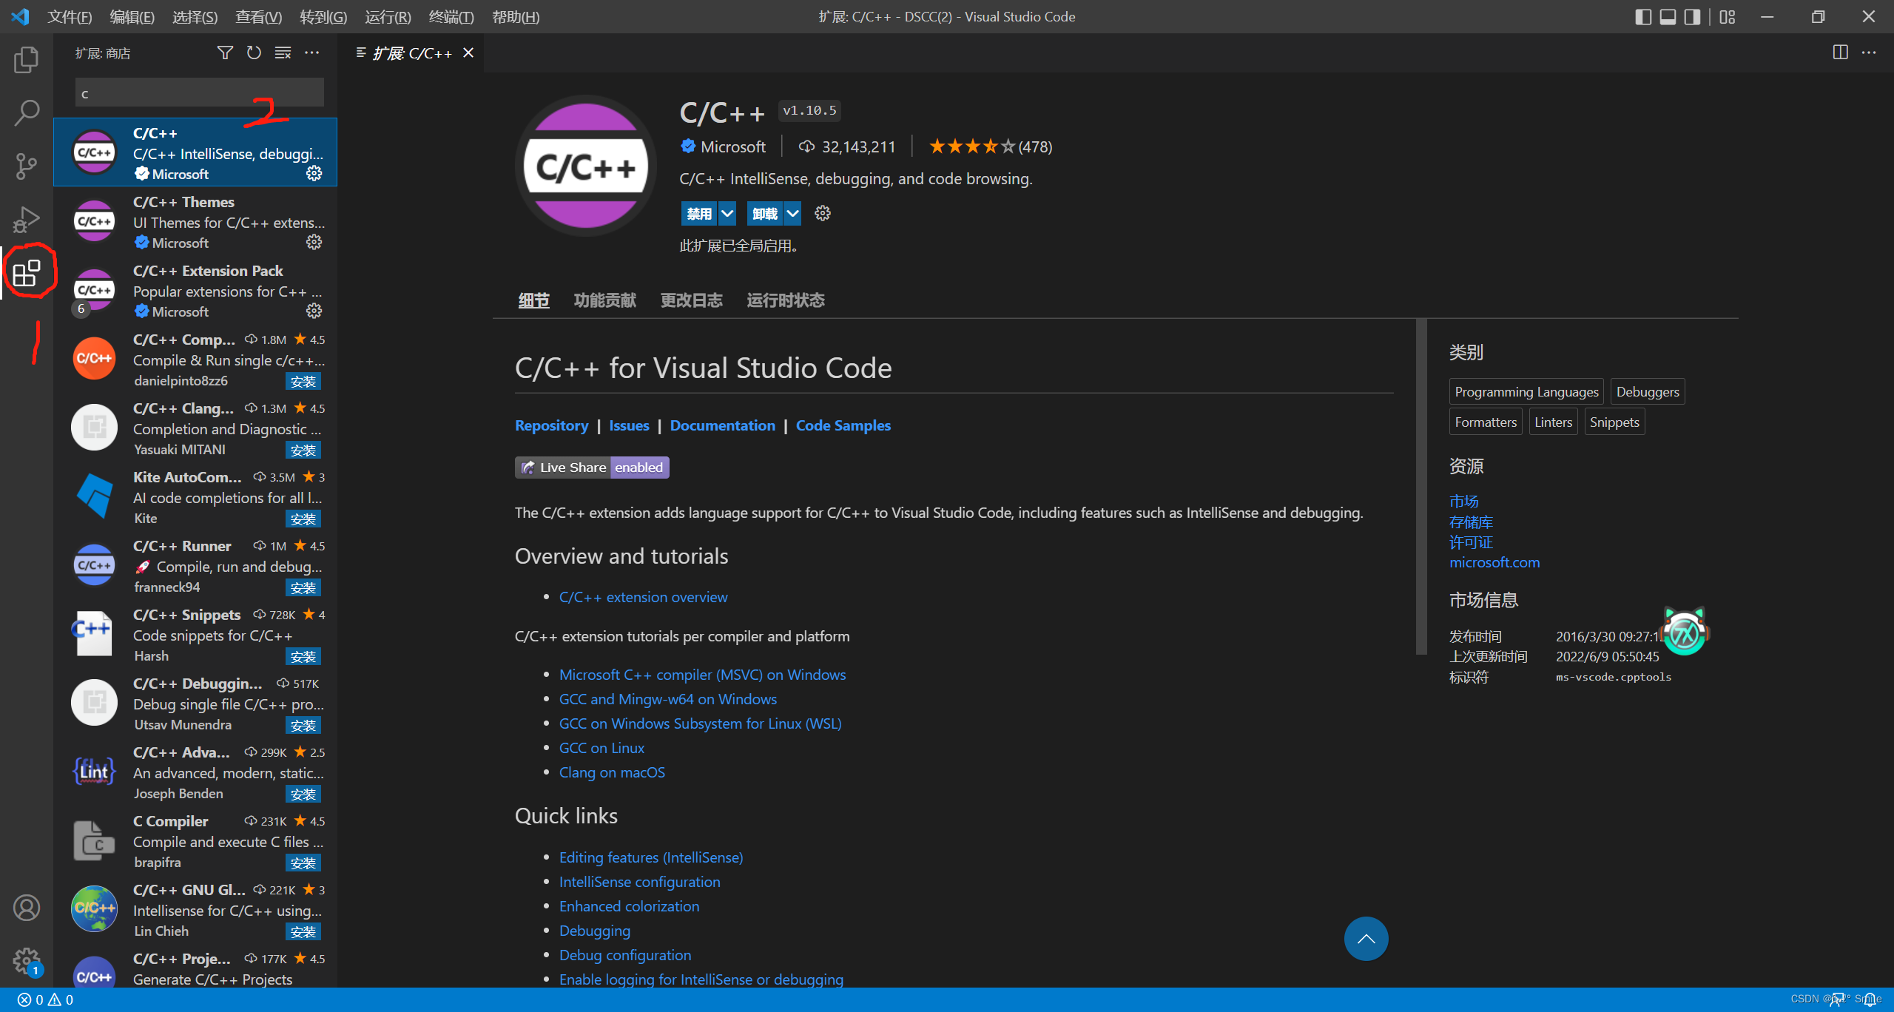Open the 文件(F) menu
Viewport: 1894px width, 1012px height.
[70, 17]
